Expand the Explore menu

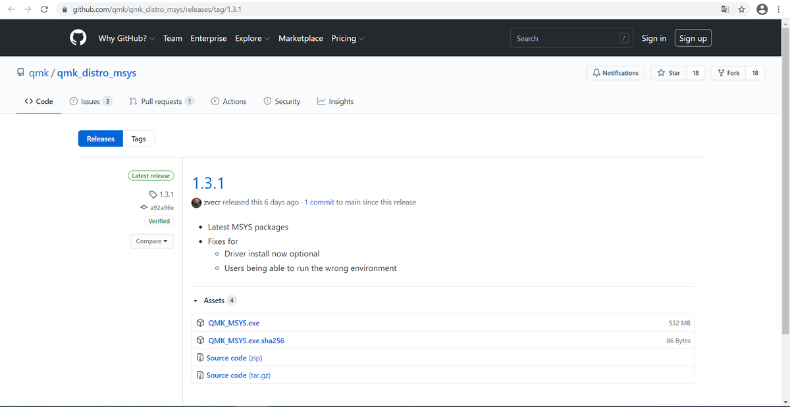pos(253,38)
